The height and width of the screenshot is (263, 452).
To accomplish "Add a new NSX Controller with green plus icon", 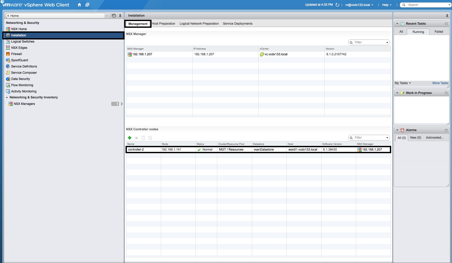I will click(x=130, y=138).
